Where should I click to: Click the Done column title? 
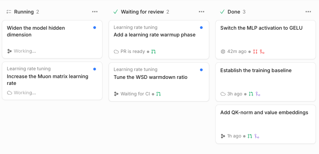[234, 12]
